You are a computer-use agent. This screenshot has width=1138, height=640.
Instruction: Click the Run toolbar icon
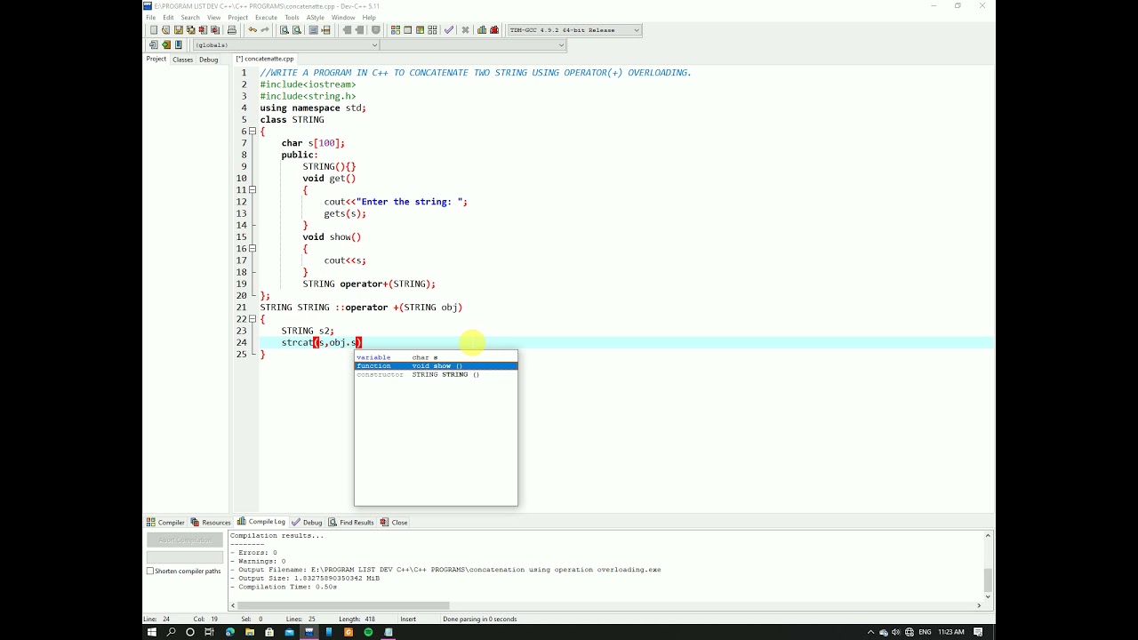point(408,29)
